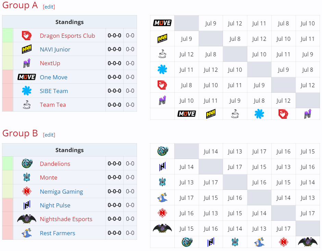The height and width of the screenshot is (251, 322).
Task: Open the edit link next to Group A
Action: point(49,7)
